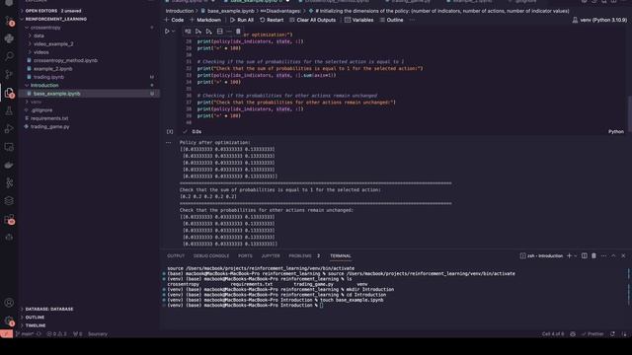Click the Python cell language label
Image resolution: width=632 pixels, height=355 pixels.
click(x=616, y=131)
